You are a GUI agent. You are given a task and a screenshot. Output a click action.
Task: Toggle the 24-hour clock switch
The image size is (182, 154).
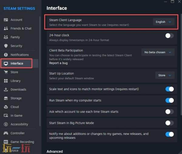pos(170,36)
